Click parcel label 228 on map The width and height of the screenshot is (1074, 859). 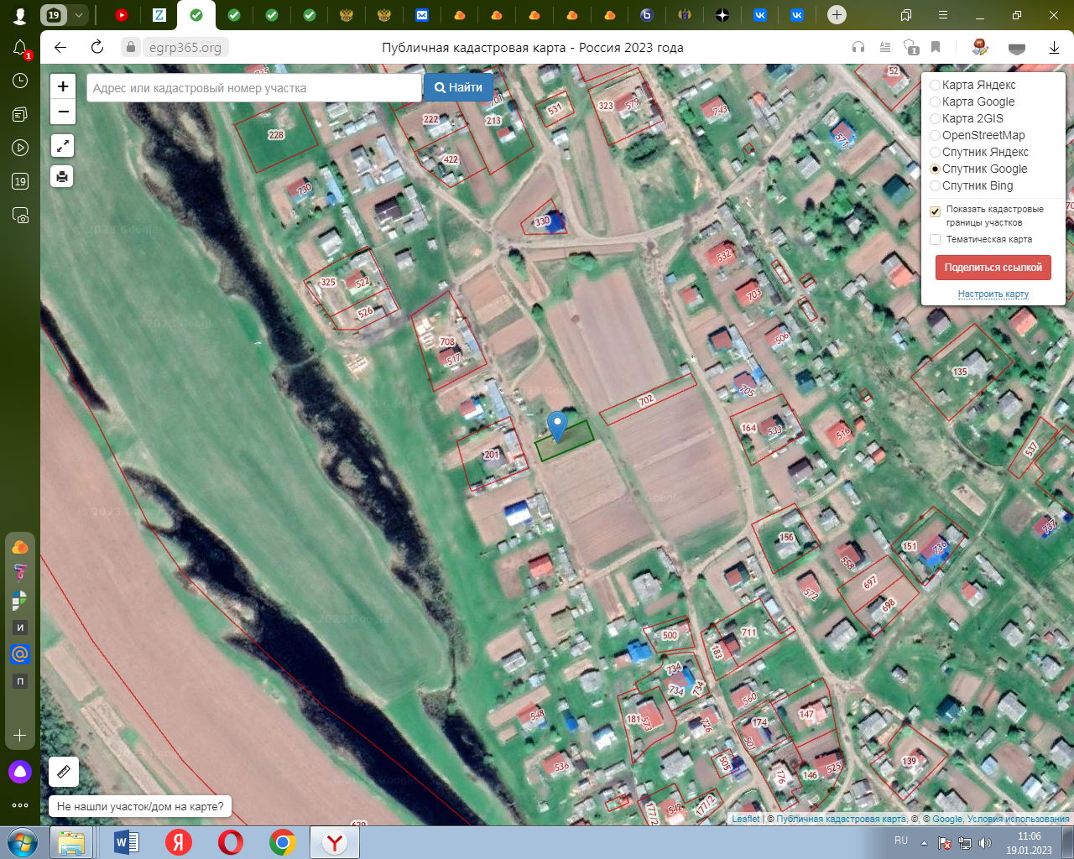pyautogui.click(x=276, y=134)
